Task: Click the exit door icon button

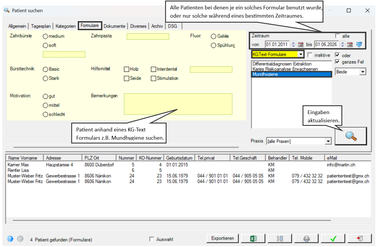Action: (359, 238)
